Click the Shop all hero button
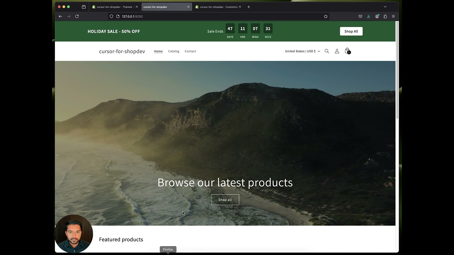The width and height of the screenshot is (454, 255). [x=225, y=199]
